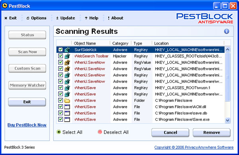Viewport: 239px width, 155px height.
Task: Click the Folder type cell
Action: tap(139, 101)
